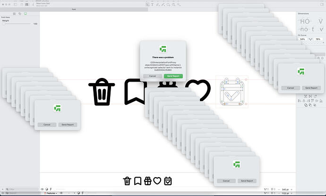Click the intersect boolean operation icon in palette

pyautogui.click(x=315, y=105)
